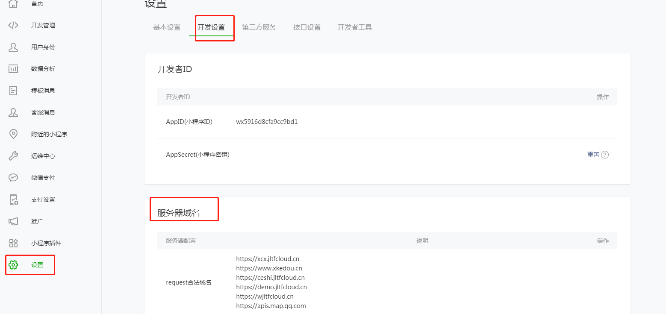The image size is (666, 314).
Task: Click the 推广 megaphone icon
Action: coord(13,221)
